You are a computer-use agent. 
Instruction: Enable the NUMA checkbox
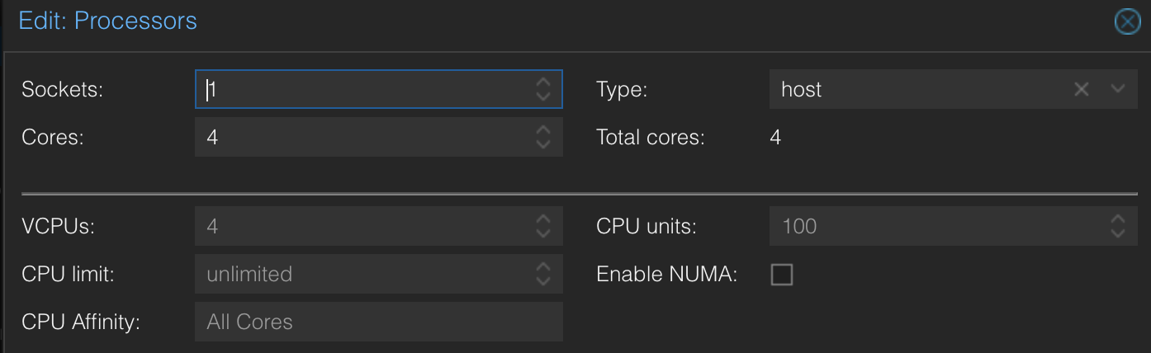[781, 274]
